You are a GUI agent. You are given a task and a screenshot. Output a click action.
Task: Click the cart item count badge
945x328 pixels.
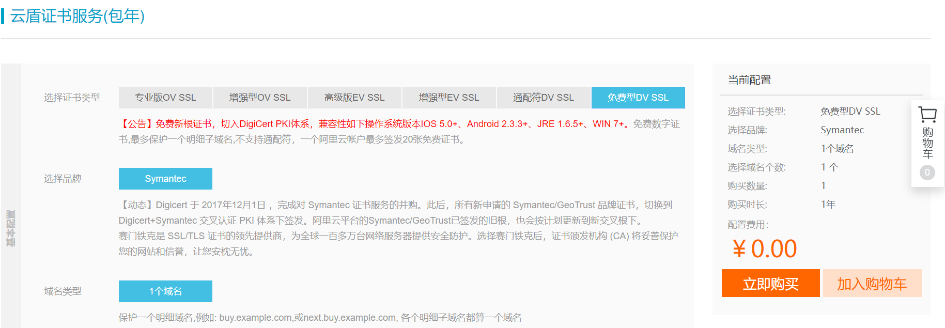pyautogui.click(x=927, y=173)
